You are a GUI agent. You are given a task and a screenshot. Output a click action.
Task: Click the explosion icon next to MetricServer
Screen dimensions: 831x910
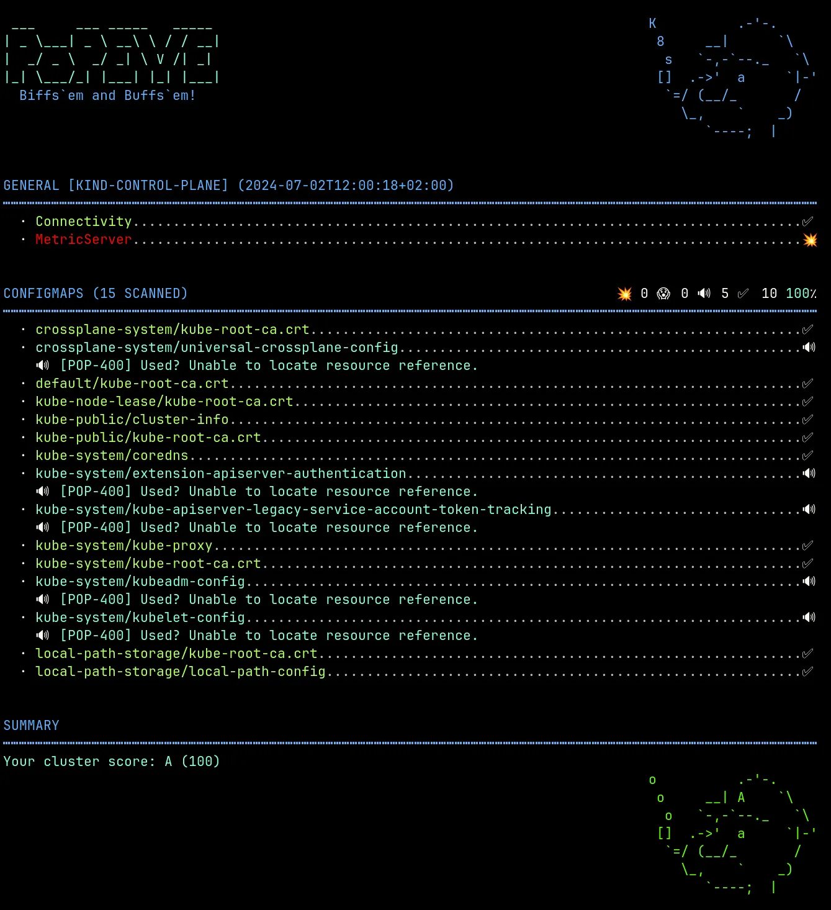(810, 240)
